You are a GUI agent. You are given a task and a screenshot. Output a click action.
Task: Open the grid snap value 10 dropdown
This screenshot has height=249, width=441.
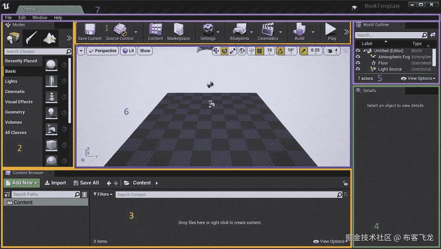(x=270, y=51)
